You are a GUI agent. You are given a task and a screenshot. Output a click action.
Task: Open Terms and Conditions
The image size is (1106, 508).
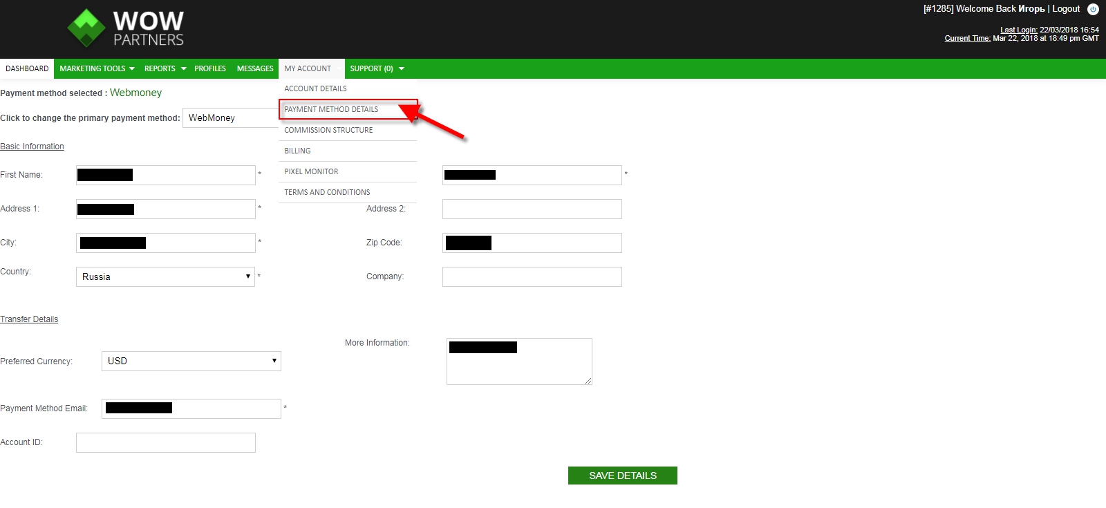(327, 192)
